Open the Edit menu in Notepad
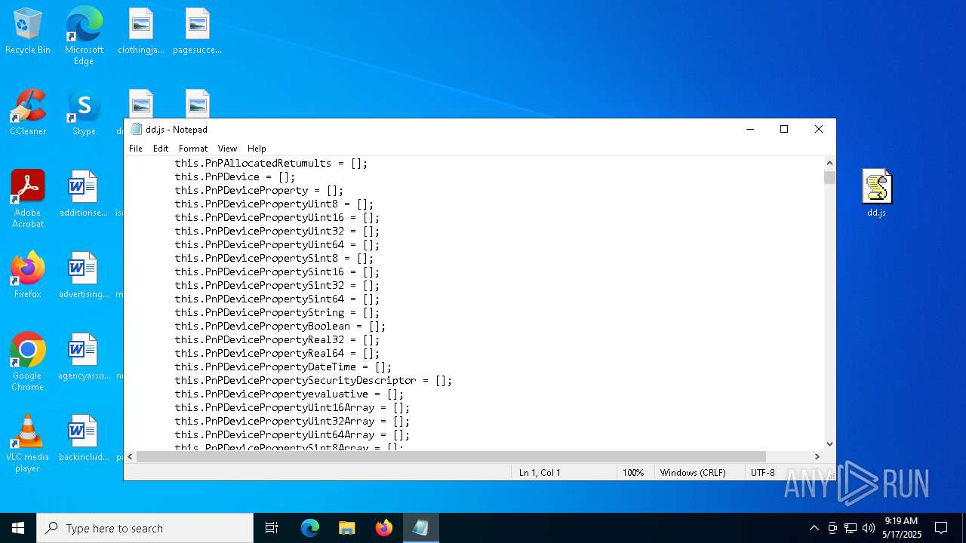This screenshot has height=543, width=966. [161, 149]
